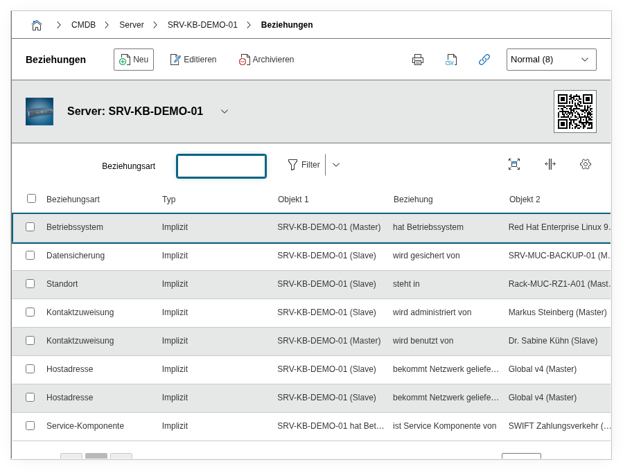Expand the server title chevron
623x471 pixels.
225,112
